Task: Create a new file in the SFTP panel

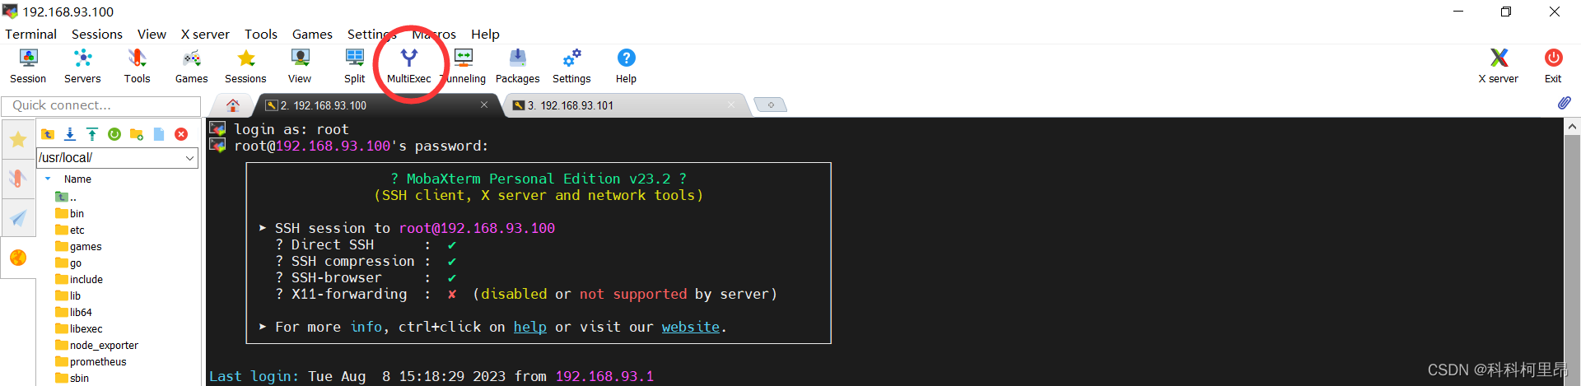Action: (x=159, y=134)
